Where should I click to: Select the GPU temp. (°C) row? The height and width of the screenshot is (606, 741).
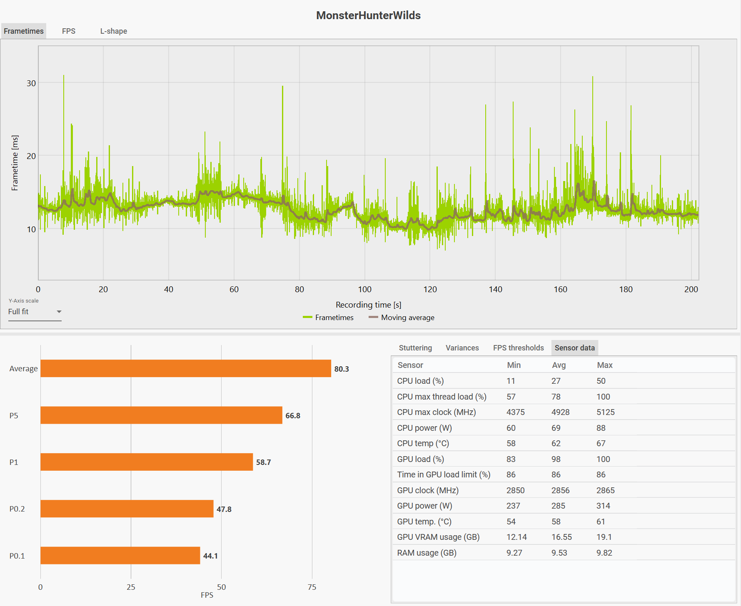[x=564, y=522]
